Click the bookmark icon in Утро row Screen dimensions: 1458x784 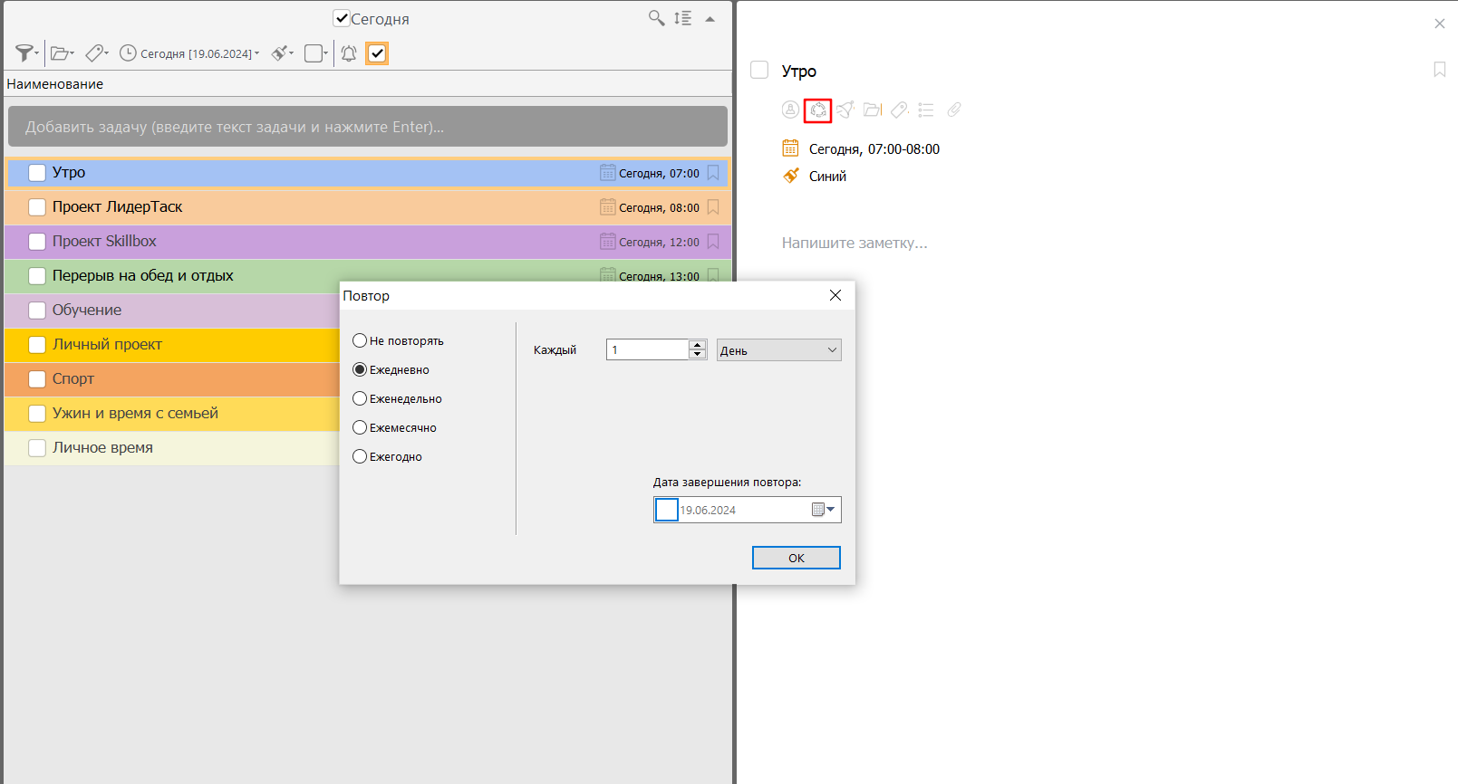tap(713, 173)
